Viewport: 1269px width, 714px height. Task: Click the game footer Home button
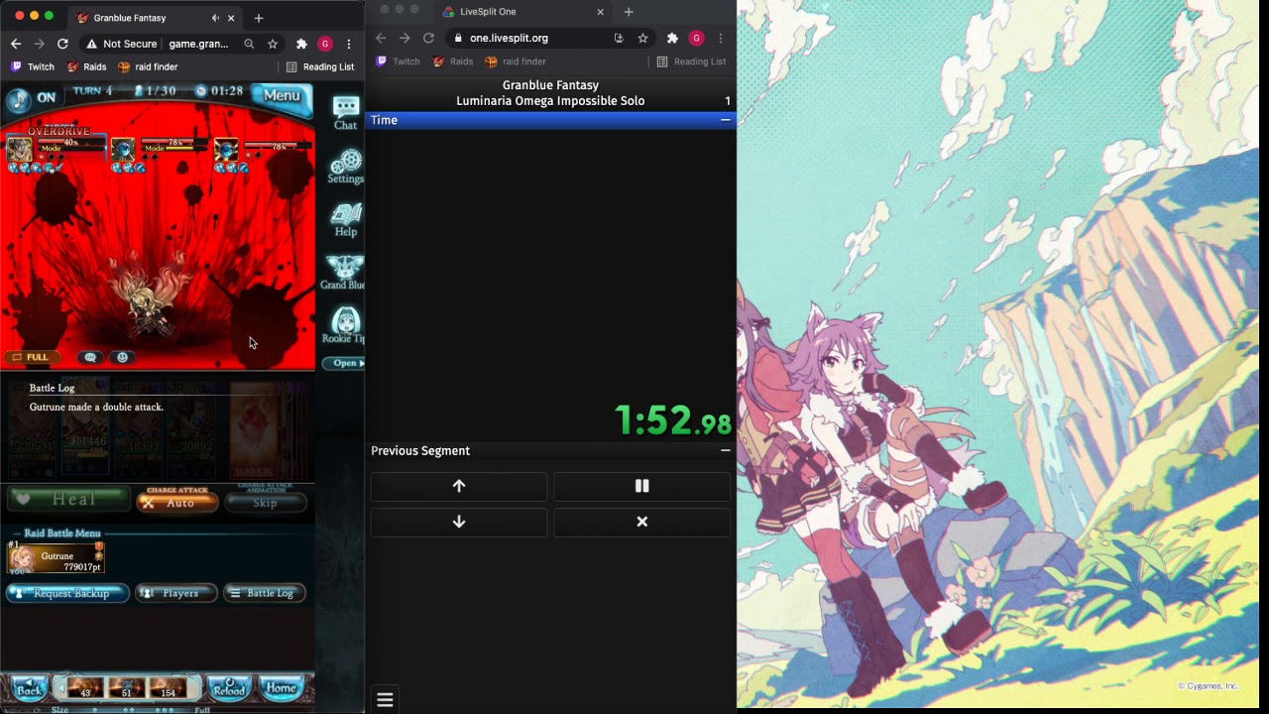[281, 688]
